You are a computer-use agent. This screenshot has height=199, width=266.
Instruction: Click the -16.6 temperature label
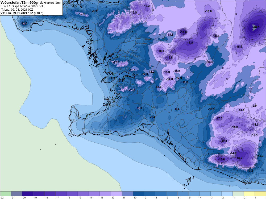point(169,58)
